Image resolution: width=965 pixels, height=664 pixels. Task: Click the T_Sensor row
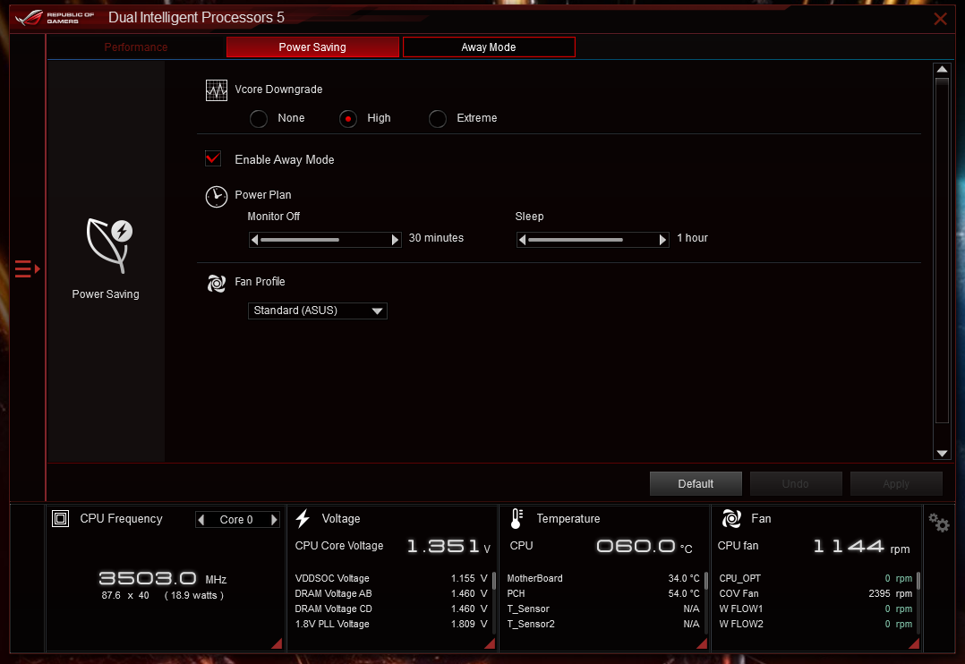point(603,609)
